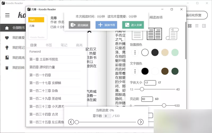Click the 元尊 TXT book cover thumbnail

coord(37,27)
